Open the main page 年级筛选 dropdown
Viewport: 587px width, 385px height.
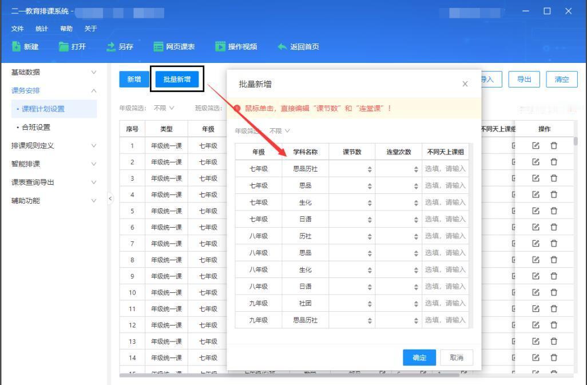pos(164,108)
